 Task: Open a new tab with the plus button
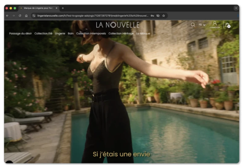point(63,8)
